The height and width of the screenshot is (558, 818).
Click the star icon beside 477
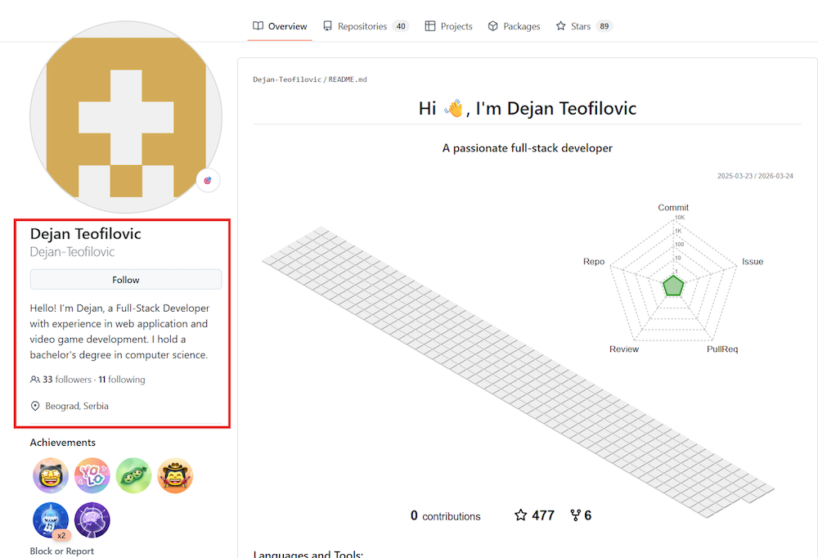point(521,515)
